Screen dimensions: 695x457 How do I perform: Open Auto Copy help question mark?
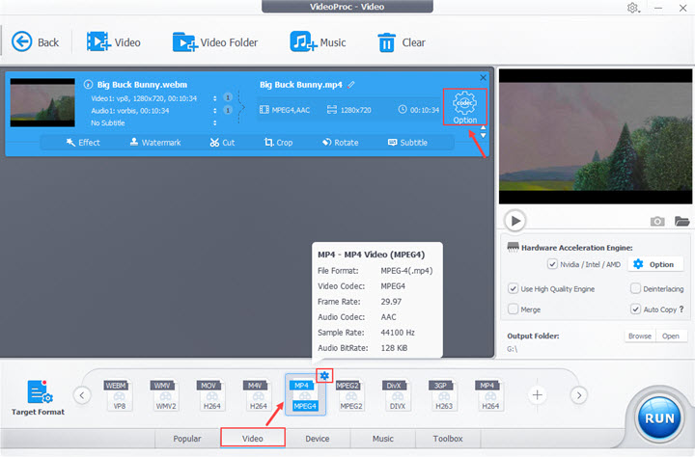681,309
